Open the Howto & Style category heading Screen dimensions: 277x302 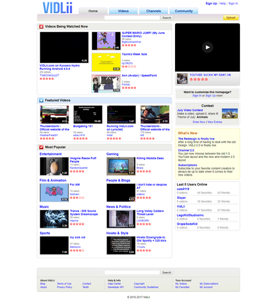pos(117,233)
